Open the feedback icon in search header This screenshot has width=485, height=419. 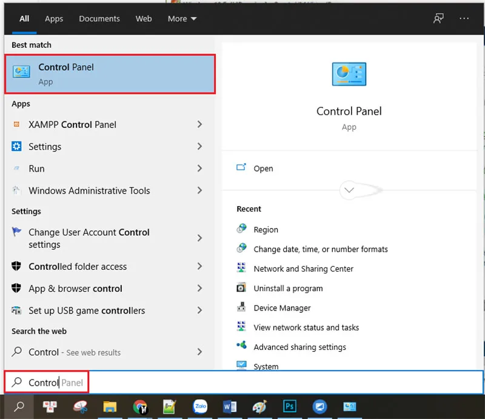[438, 19]
